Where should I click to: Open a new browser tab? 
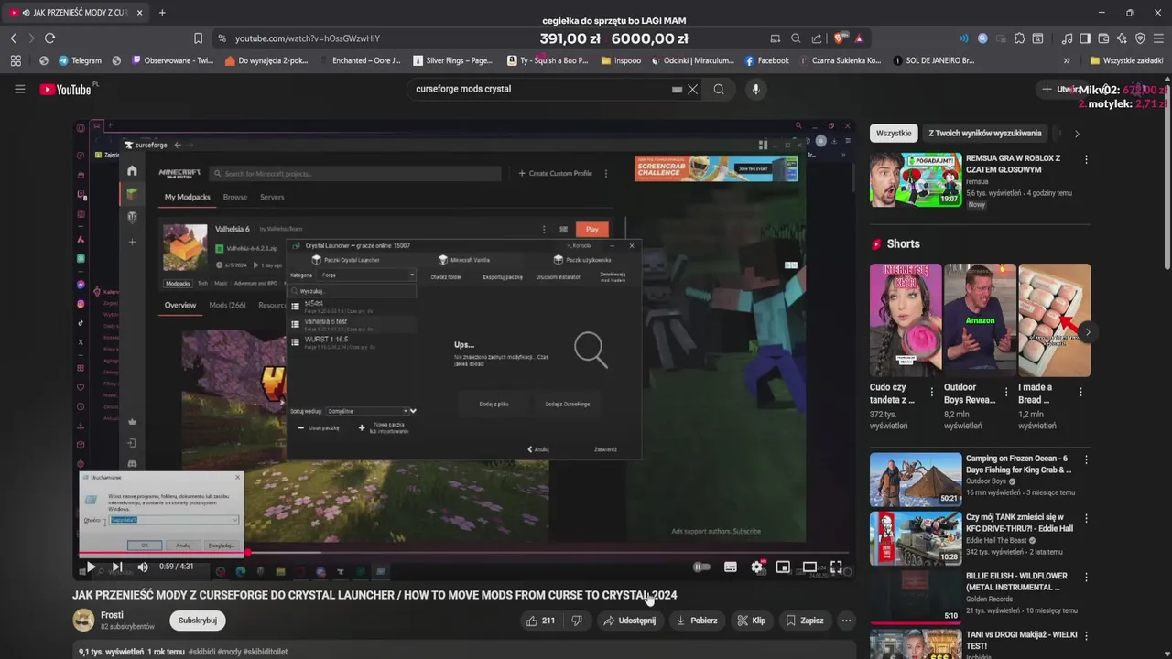coord(162,13)
